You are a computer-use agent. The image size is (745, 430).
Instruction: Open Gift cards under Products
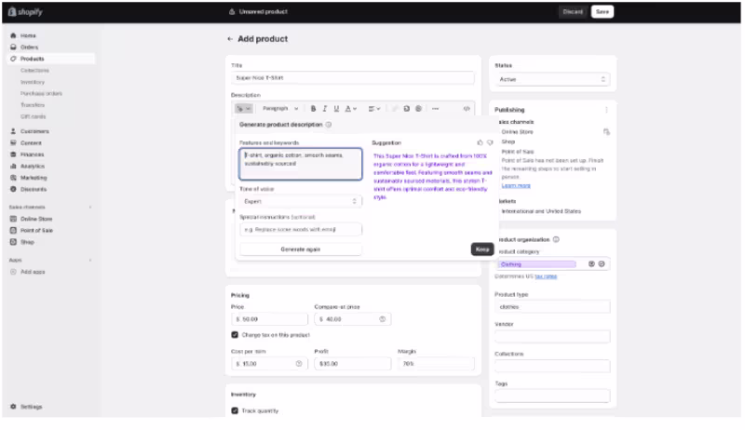point(34,116)
